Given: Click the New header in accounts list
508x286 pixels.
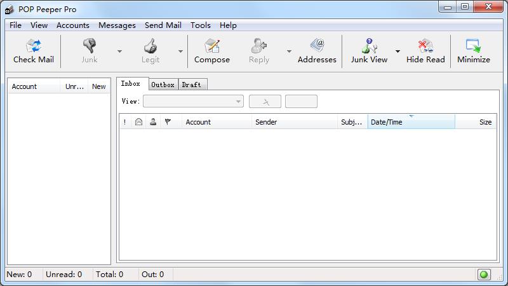Looking at the screenshot, I should [x=99, y=86].
